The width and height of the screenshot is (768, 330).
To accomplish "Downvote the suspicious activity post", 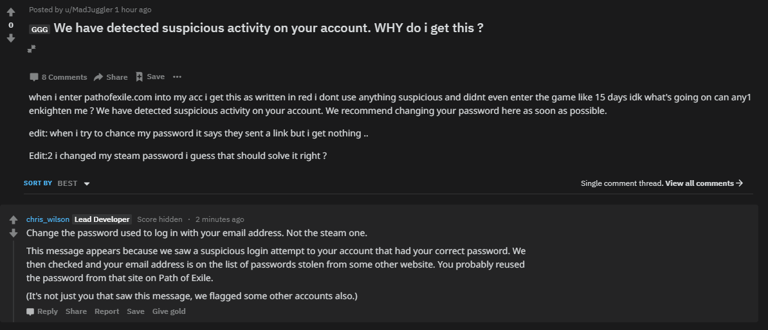I will pos(11,38).
